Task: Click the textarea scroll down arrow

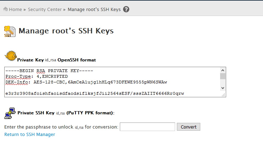Action: (x=223, y=88)
